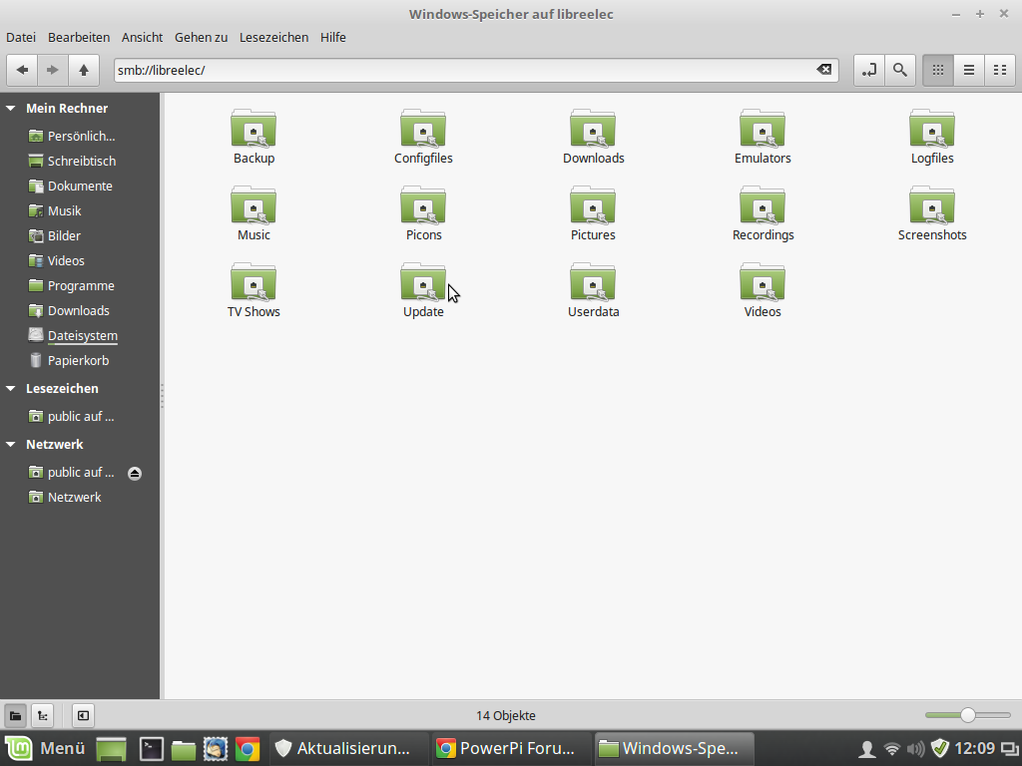Collapse the Netzwerk section
Viewport: 1022px width, 766px height.
click(11, 445)
